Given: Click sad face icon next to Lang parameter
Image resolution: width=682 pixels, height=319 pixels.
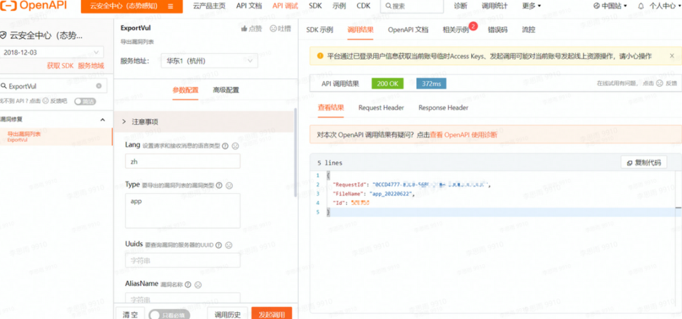Looking at the screenshot, I should 235,146.
